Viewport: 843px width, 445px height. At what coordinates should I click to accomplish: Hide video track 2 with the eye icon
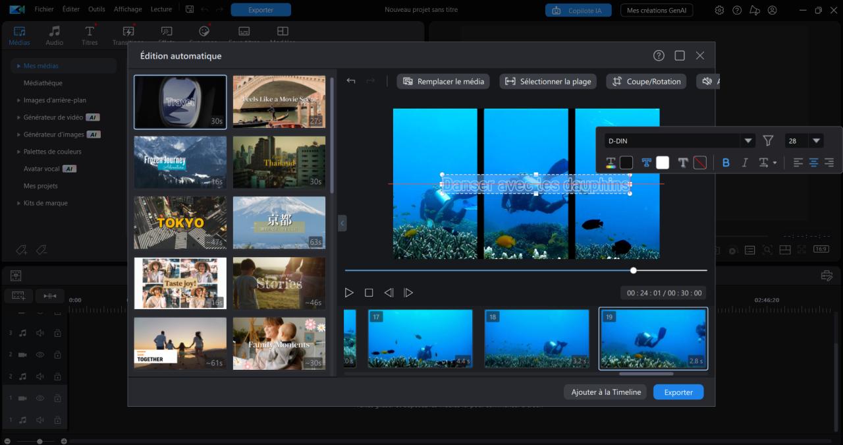40,355
